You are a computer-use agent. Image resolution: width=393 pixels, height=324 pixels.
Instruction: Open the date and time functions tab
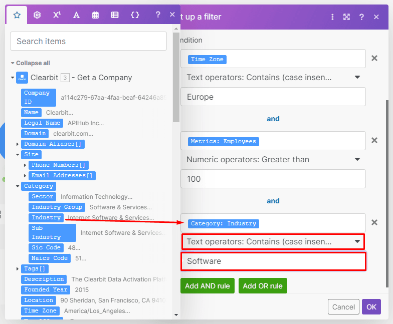coord(95,15)
